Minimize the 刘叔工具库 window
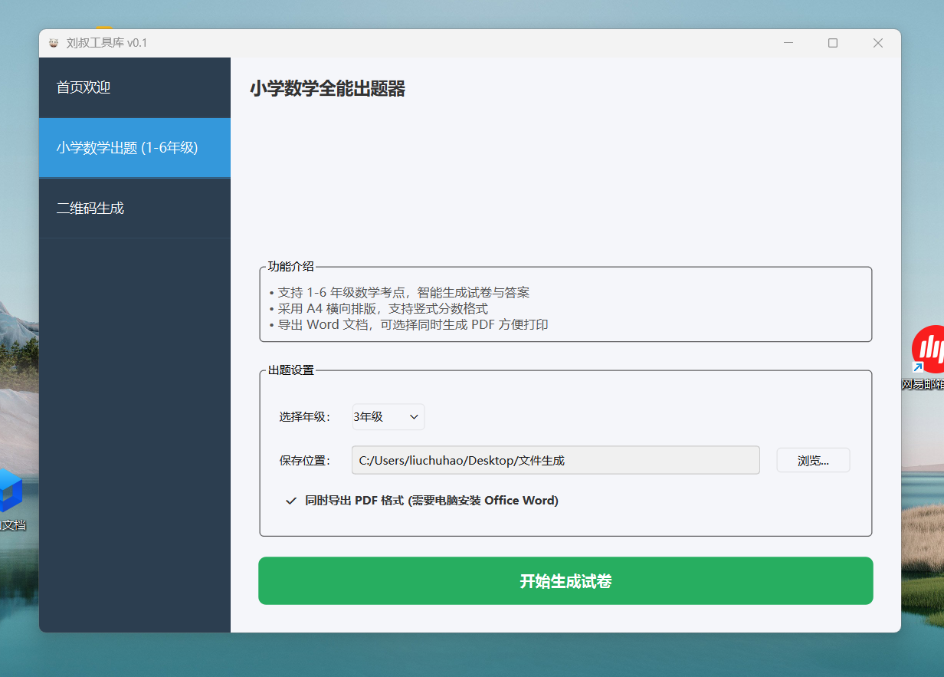The width and height of the screenshot is (944, 677). click(x=788, y=43)
